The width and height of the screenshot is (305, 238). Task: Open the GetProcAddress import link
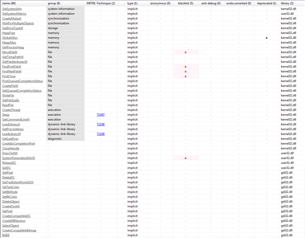(13, 129)
